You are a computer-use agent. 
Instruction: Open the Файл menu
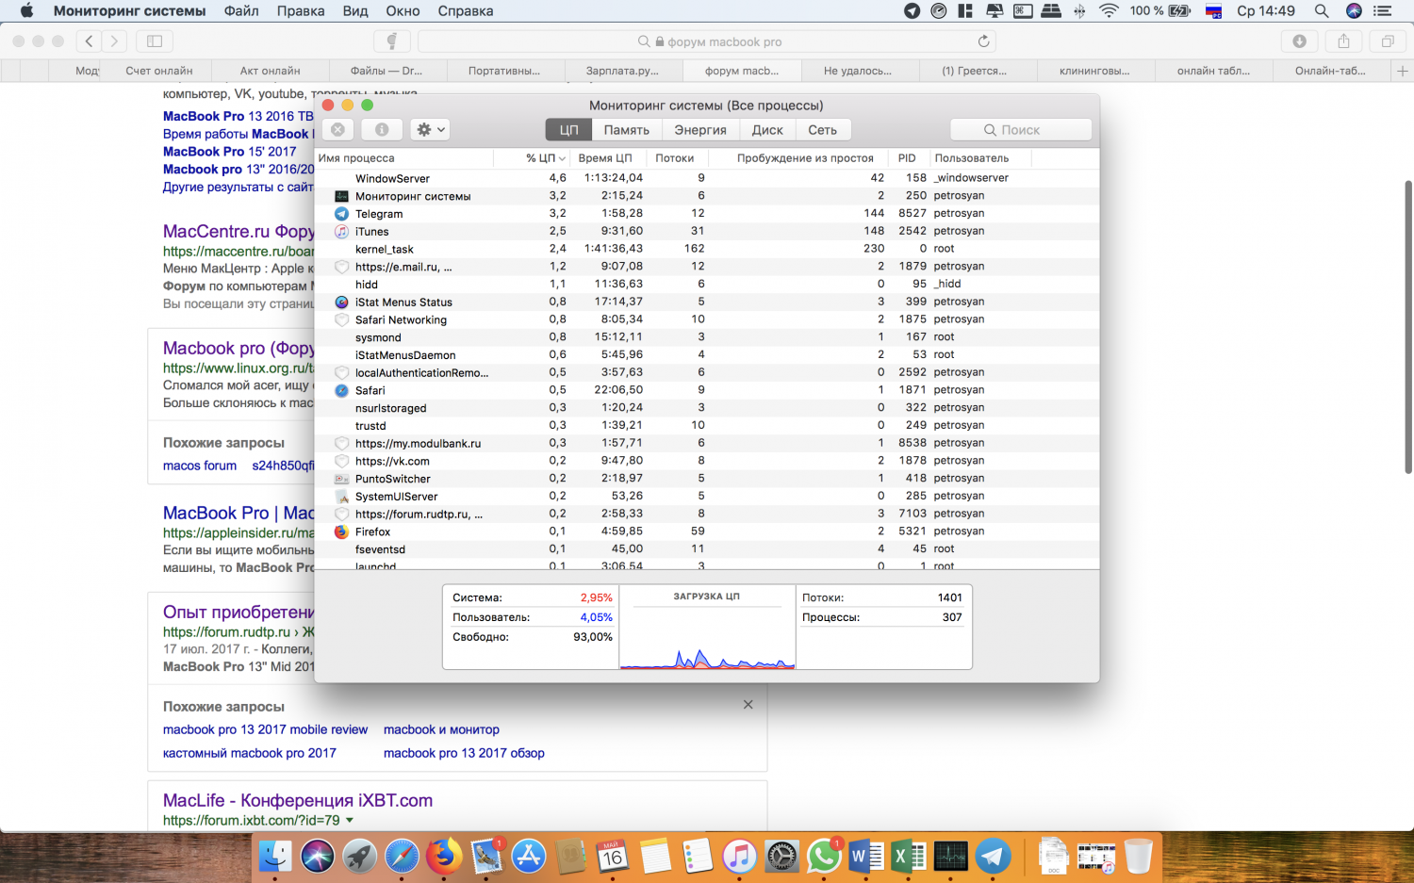tap(241, 11)
